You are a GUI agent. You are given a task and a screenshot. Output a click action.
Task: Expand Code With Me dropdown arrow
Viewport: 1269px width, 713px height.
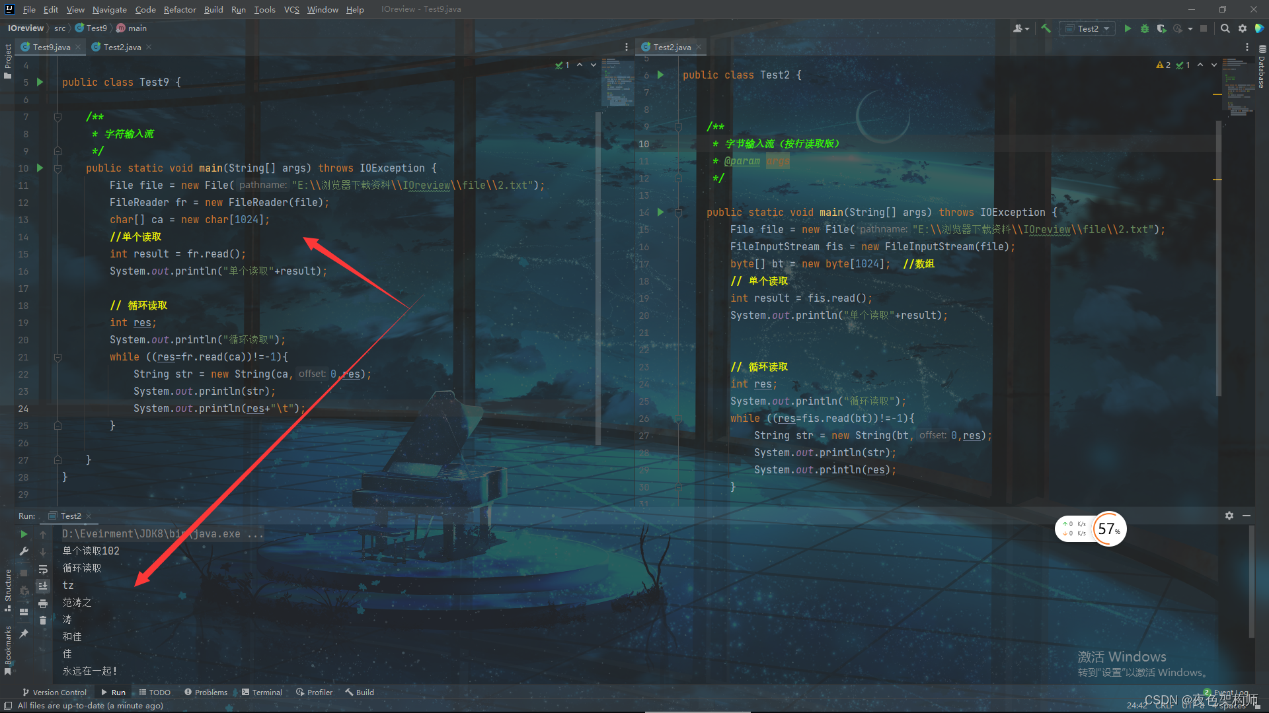(x=1027, y=29)
